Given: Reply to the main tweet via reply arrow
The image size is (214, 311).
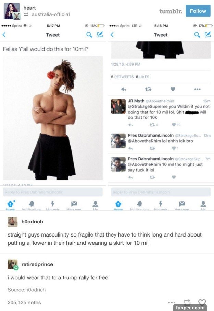Looking at the screenshot, I should (124, 89).
